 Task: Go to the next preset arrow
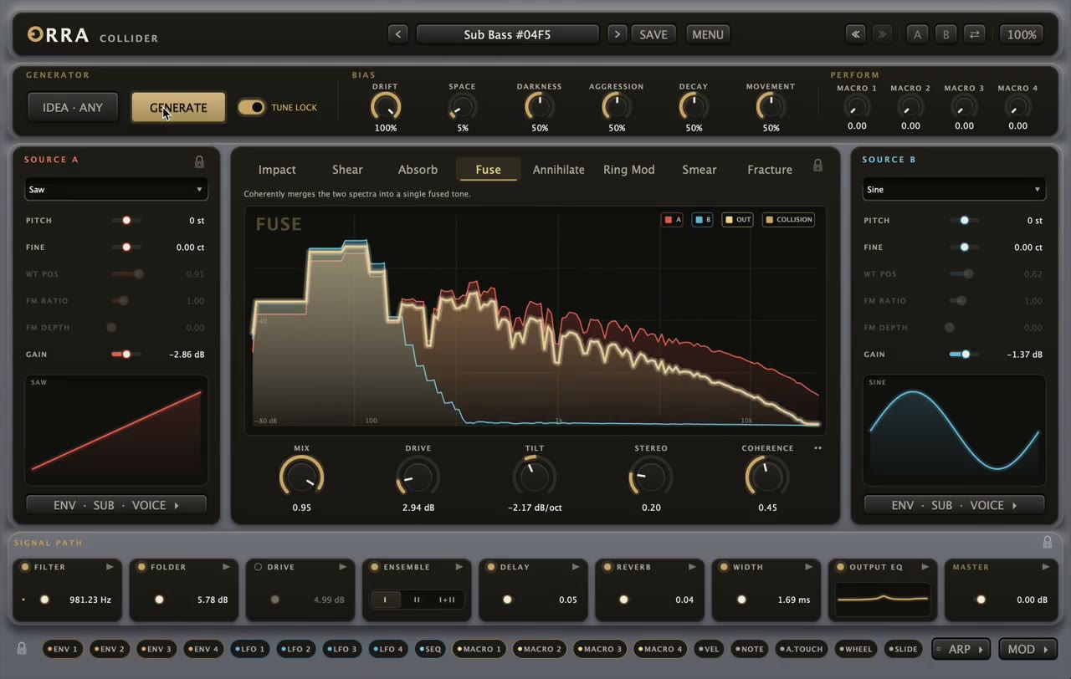(x=617, y=34)
